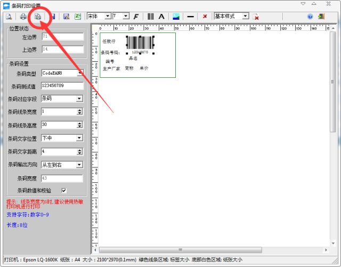Open the 宋体 font name dropdown
The height and width of the screenshot is (267, 341).
tap(108, 17)
